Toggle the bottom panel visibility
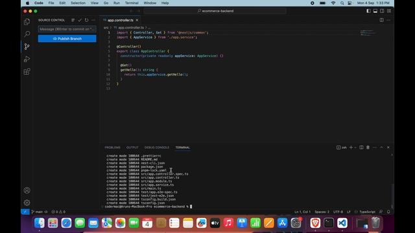The image size is (415, 233). point(375,11)
